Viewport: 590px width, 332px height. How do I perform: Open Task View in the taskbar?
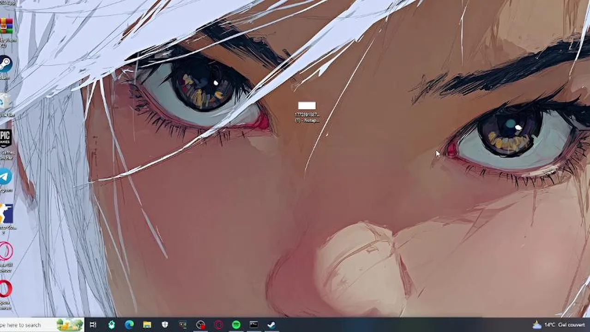93,325
